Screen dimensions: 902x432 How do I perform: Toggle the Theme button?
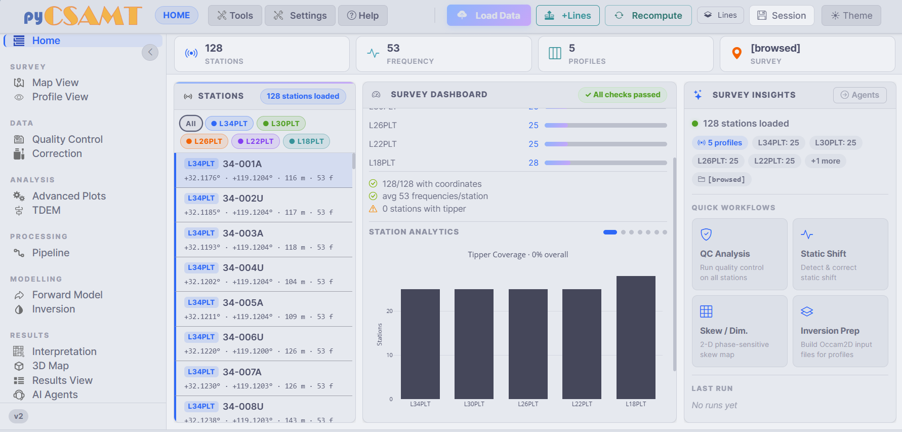(851, 15)
